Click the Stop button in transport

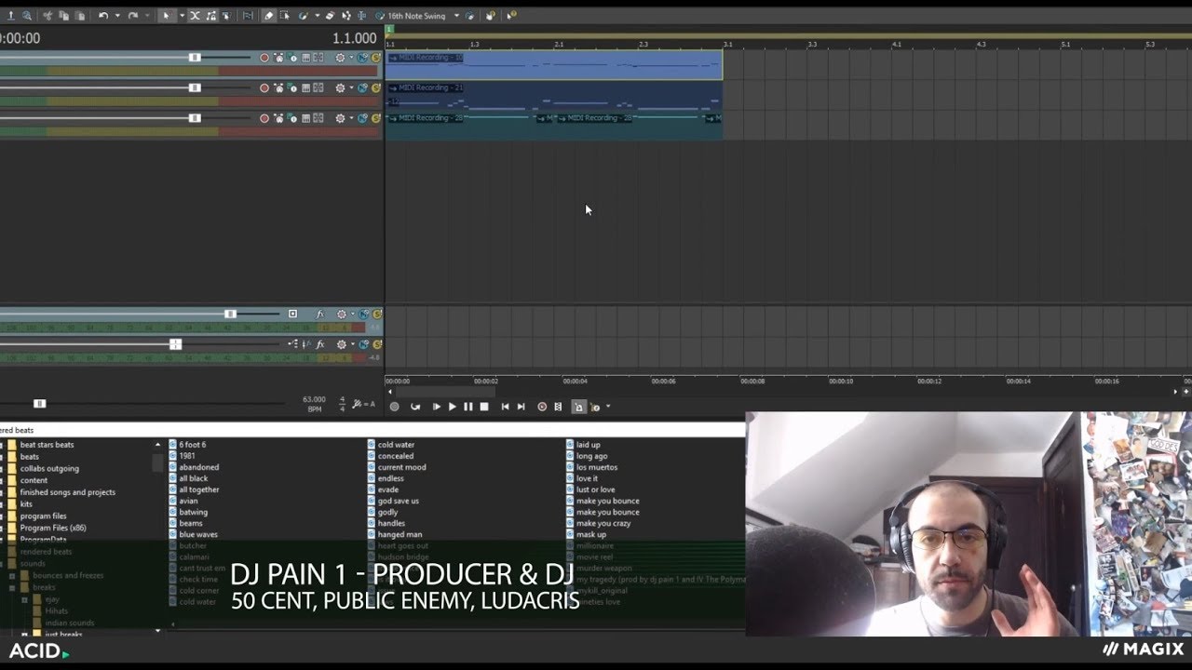point(484,407)
